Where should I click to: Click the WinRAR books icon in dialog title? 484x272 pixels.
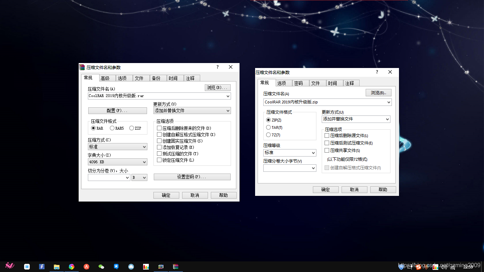point(82,67)
